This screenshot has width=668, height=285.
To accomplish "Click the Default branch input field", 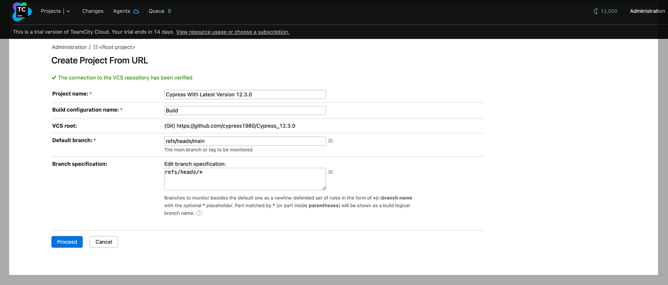I will 245,141.
